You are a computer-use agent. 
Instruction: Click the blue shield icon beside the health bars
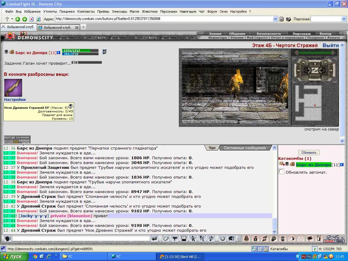104,52
